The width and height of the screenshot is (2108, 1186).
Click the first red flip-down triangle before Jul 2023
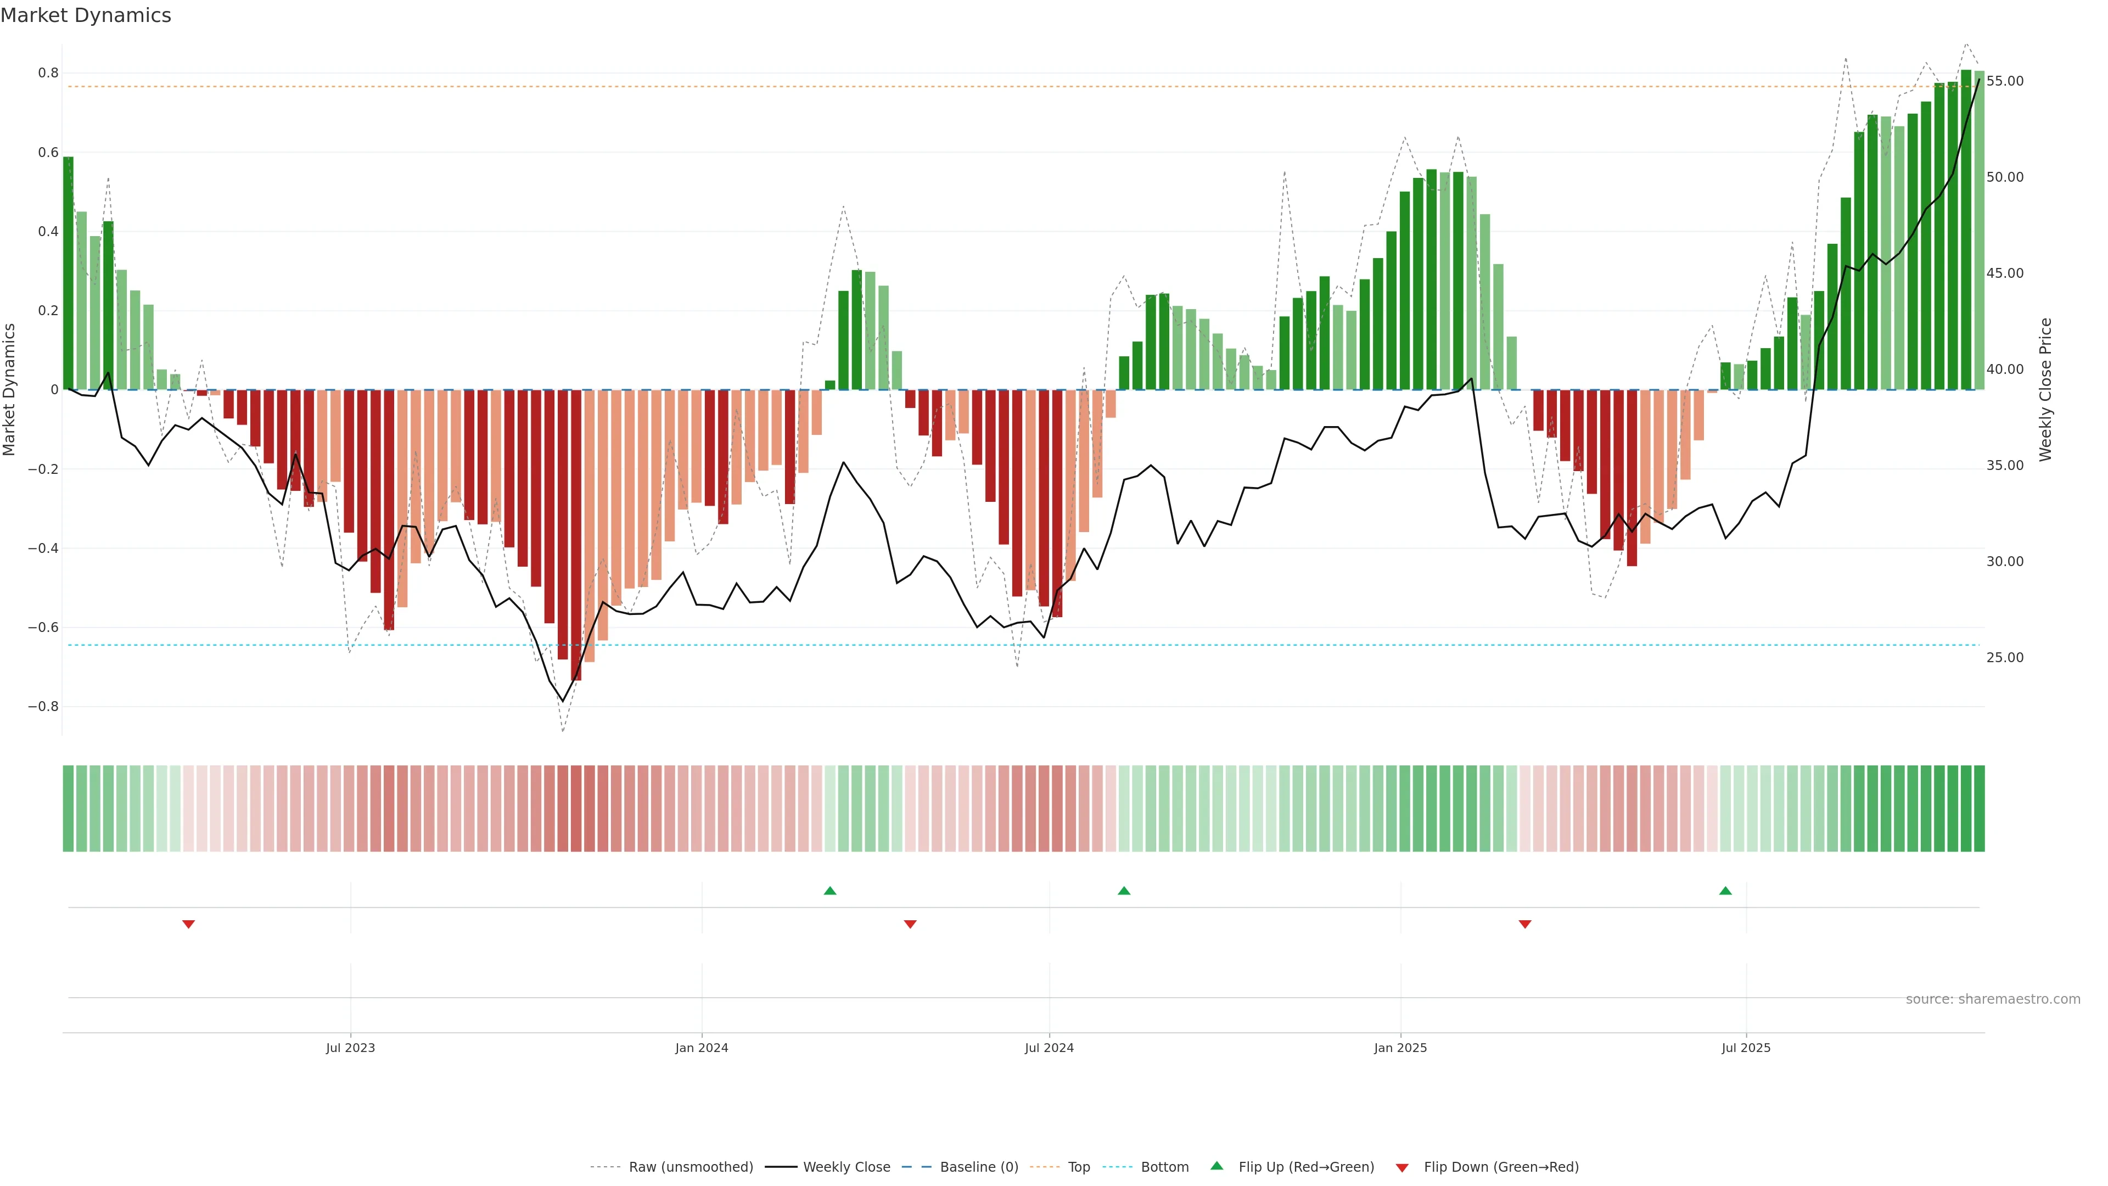[x=188, y=924]
